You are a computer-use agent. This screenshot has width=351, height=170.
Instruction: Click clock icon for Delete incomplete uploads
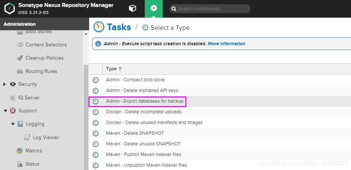click(96, 112)
